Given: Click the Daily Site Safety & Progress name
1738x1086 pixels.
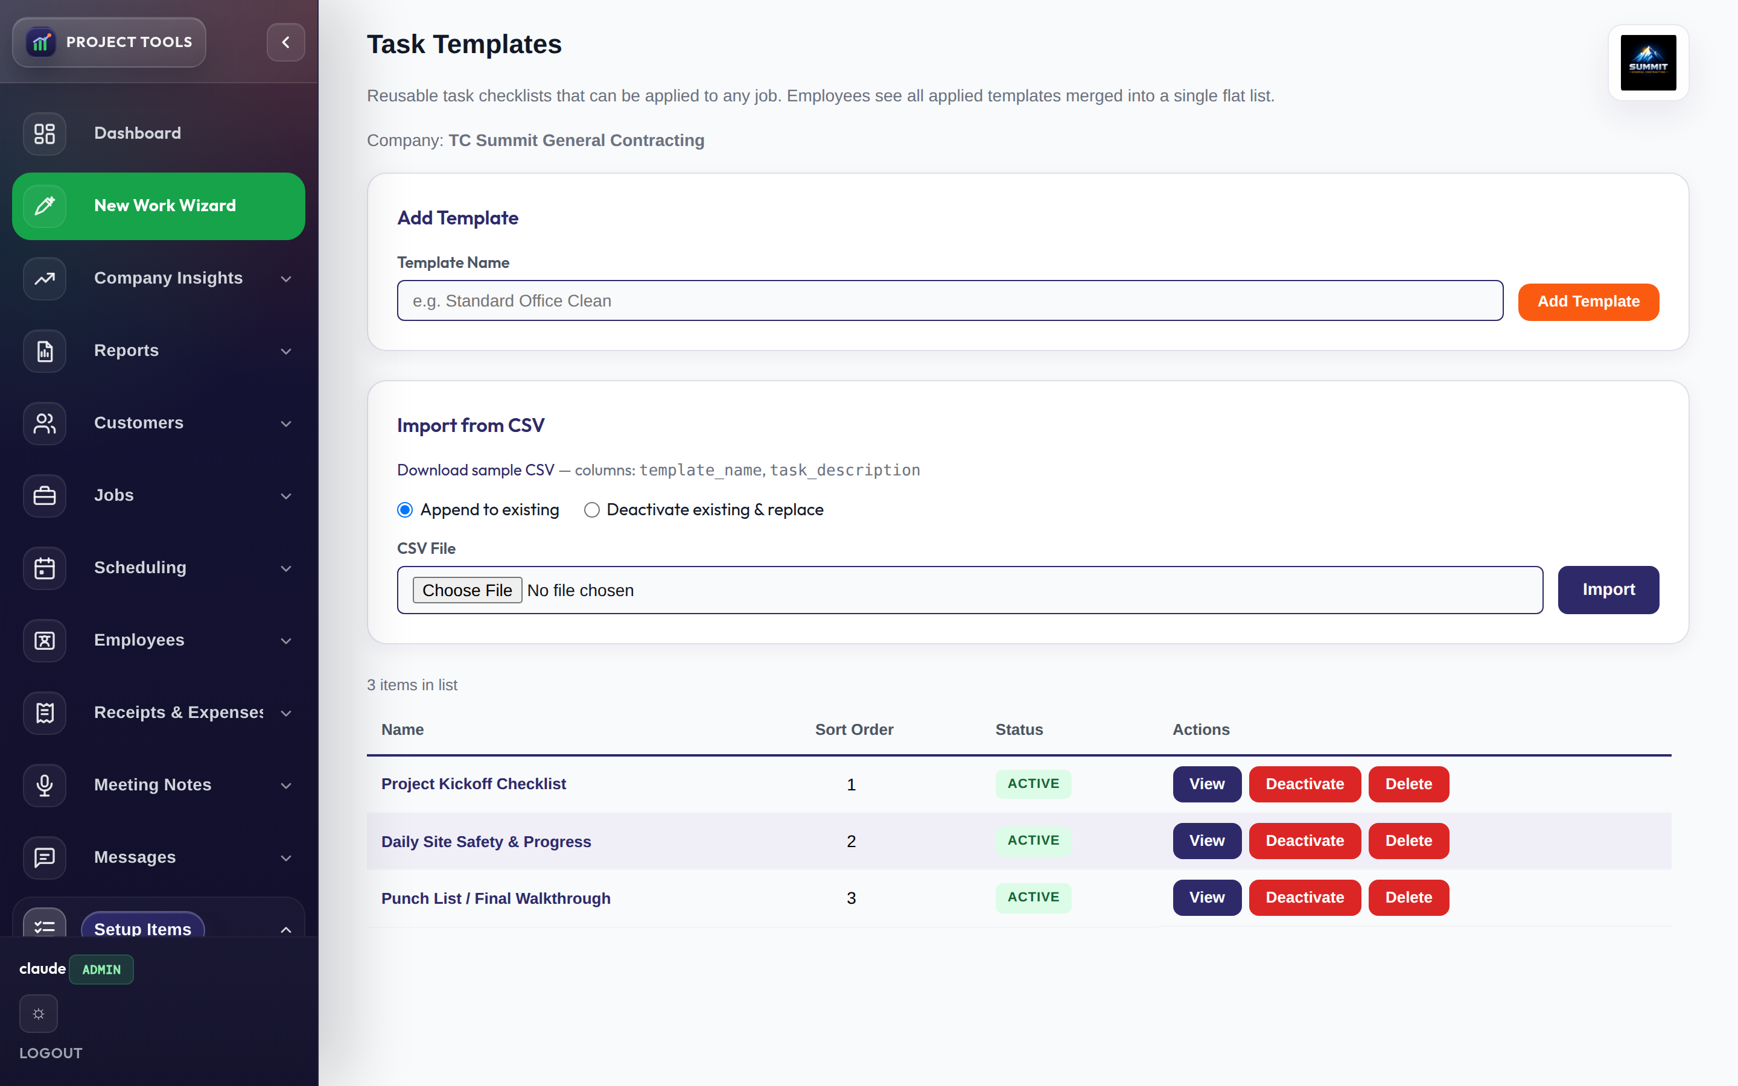Looking at the screenshot, I should point(486,842).
